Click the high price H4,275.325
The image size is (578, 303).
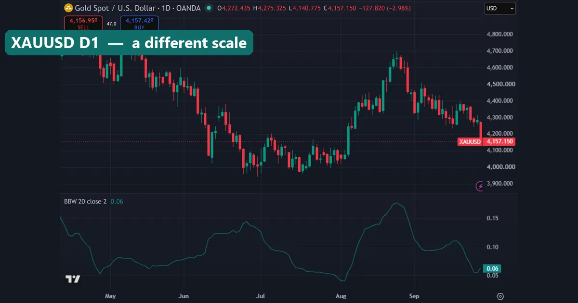coord(270,8)
